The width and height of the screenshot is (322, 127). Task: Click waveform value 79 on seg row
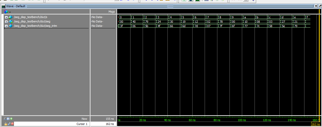(146, 22)
